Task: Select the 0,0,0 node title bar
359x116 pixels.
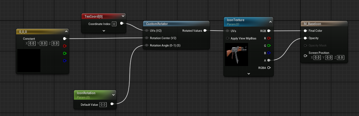Action: [42, 31]
